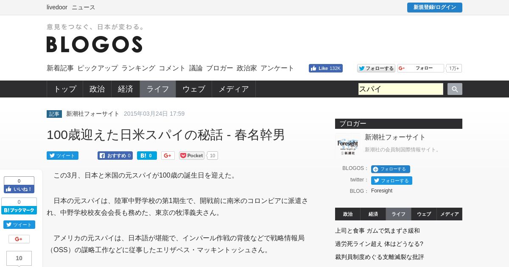Click the ランキング menu link
Screen dimensions: 509x267
[138, 68]
